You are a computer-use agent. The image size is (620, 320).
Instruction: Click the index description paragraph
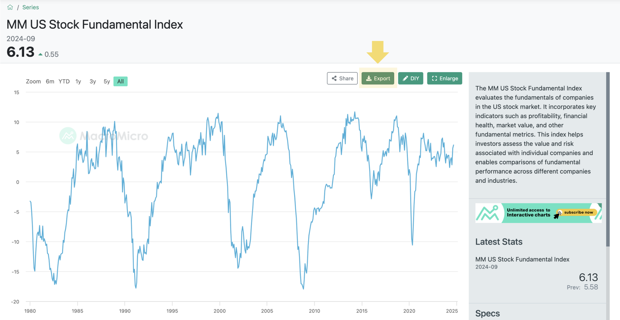536,134
